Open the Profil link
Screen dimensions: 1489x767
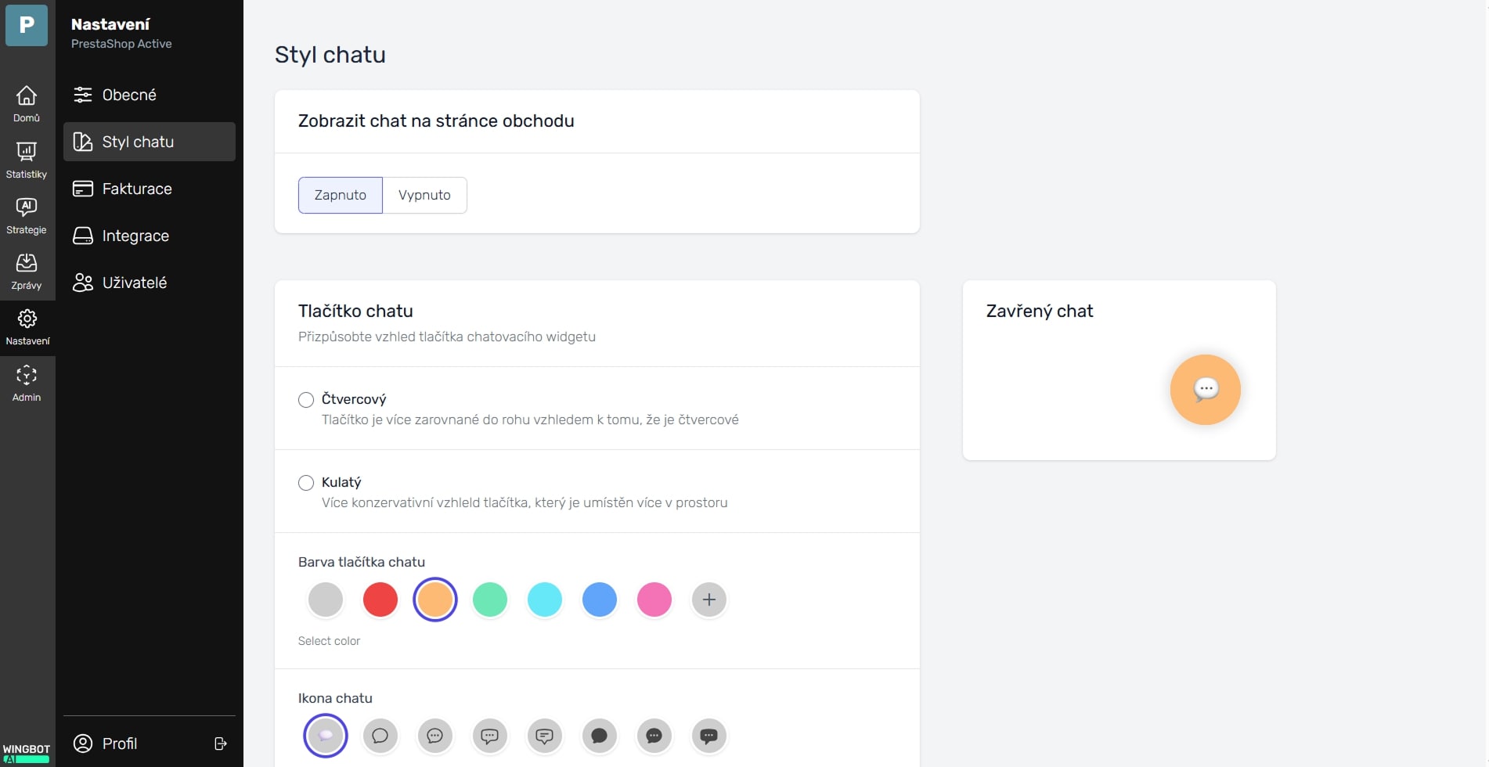coord(119,744)
